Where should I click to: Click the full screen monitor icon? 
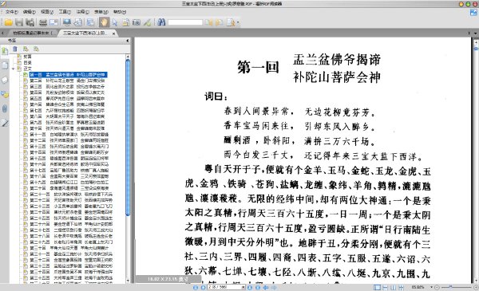[x=67, y=22]
